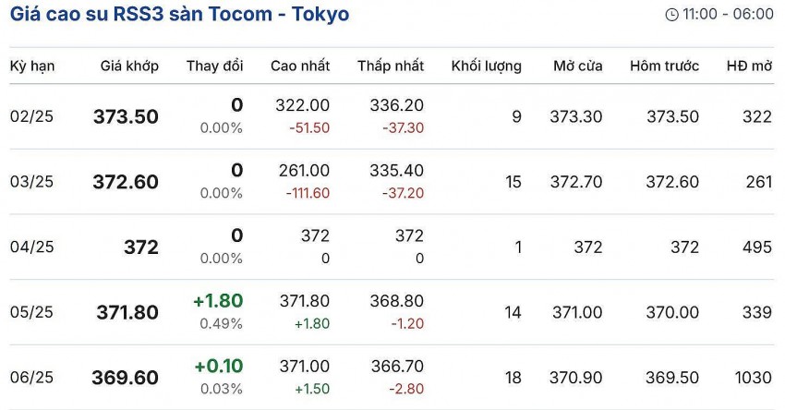Sort by the Kỳ hạn column header
785x410 pixels.
tap(31, 66)
